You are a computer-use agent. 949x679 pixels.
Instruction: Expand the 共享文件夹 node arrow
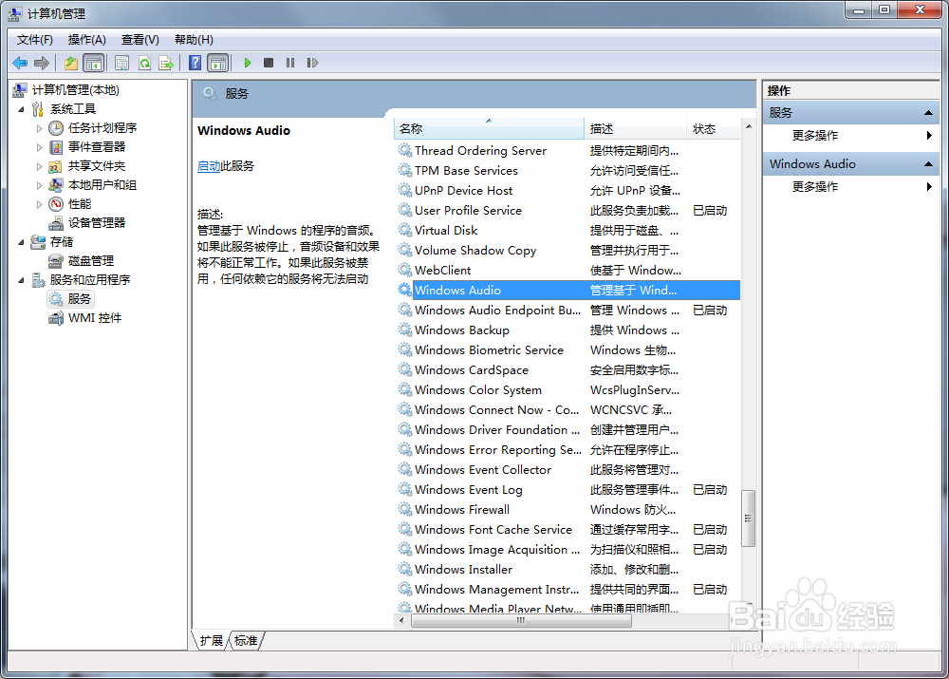click(x=39, y=166)
